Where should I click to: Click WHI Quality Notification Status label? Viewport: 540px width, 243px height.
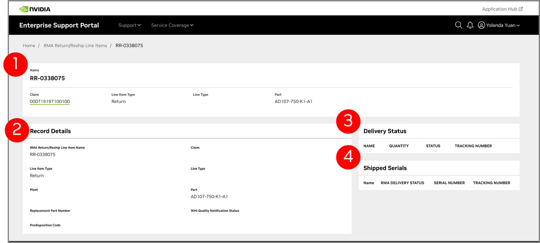pyautogui.click(x=215, y=210)
